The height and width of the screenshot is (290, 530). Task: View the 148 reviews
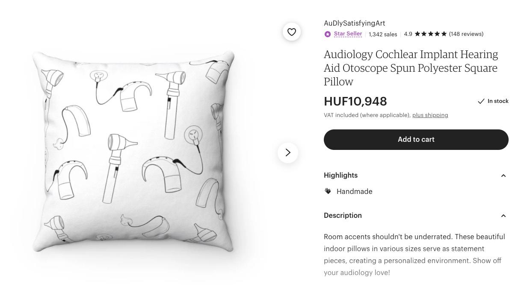(x=466, y=34)
